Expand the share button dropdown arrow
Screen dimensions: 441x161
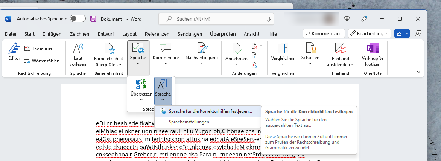pos(406,34)
